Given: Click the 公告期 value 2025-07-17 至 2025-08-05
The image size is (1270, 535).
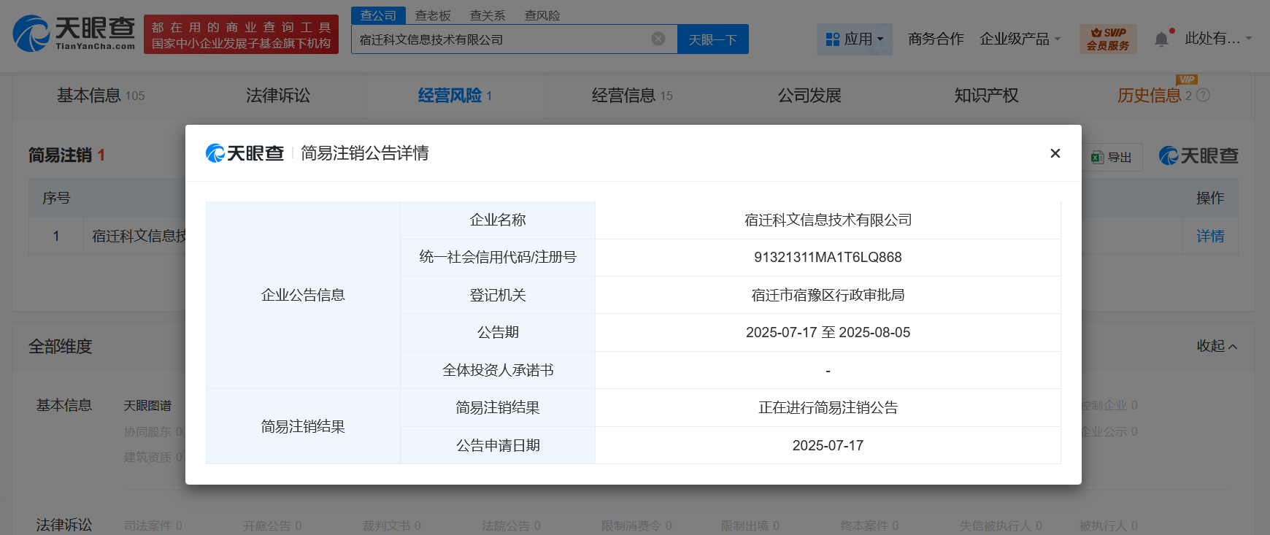Looking at the screenshot, I should pos(828,332).
